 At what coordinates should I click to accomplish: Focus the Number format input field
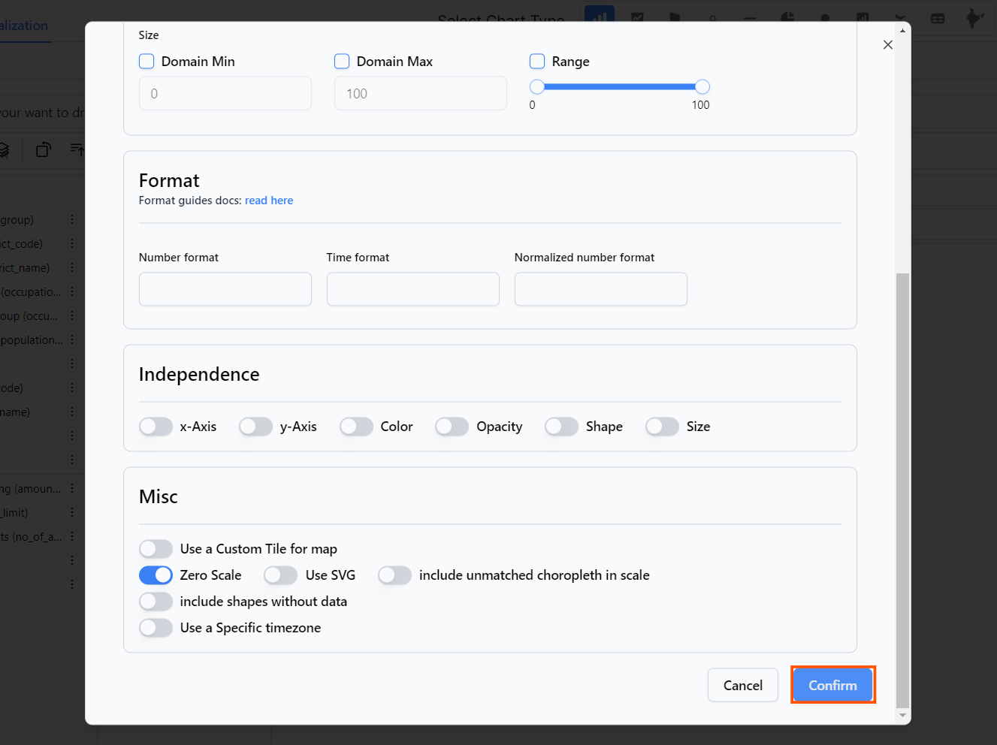tap(225, 289)
